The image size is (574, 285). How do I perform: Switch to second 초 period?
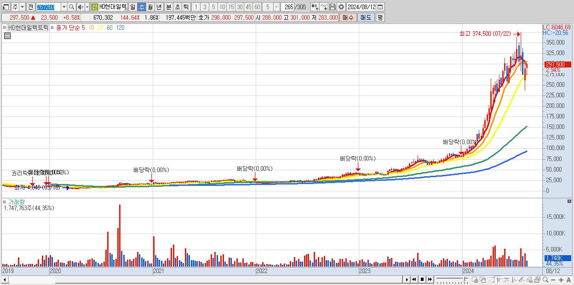click(177, 7)
